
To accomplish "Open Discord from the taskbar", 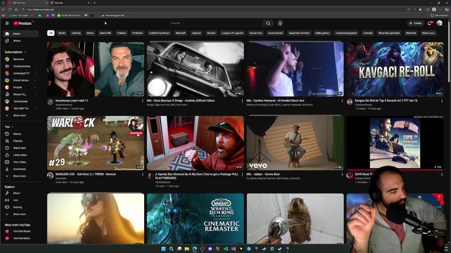I will pos(210,249).
